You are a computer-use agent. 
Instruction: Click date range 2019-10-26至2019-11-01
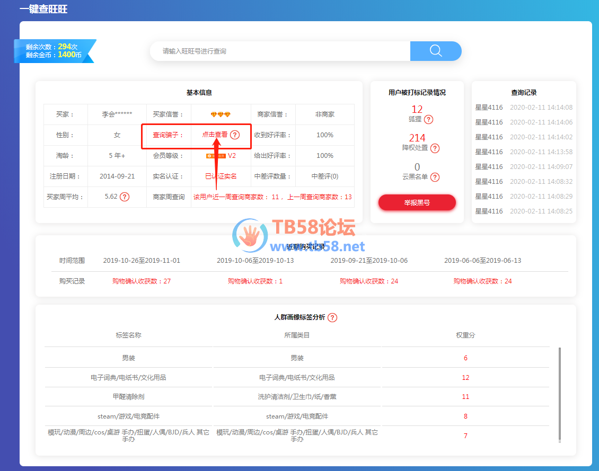click(x=142, y=261)
